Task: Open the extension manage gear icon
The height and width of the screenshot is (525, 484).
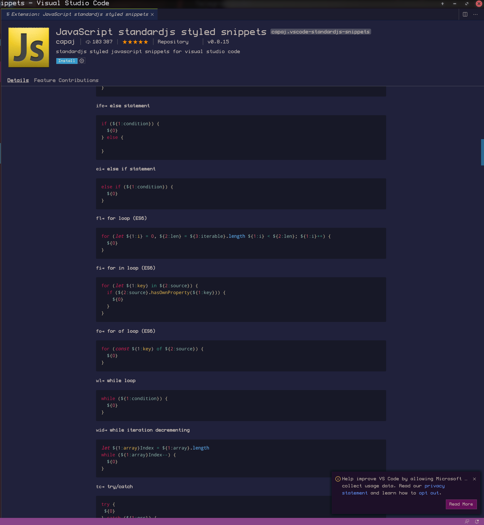Action: coord(82,61)
